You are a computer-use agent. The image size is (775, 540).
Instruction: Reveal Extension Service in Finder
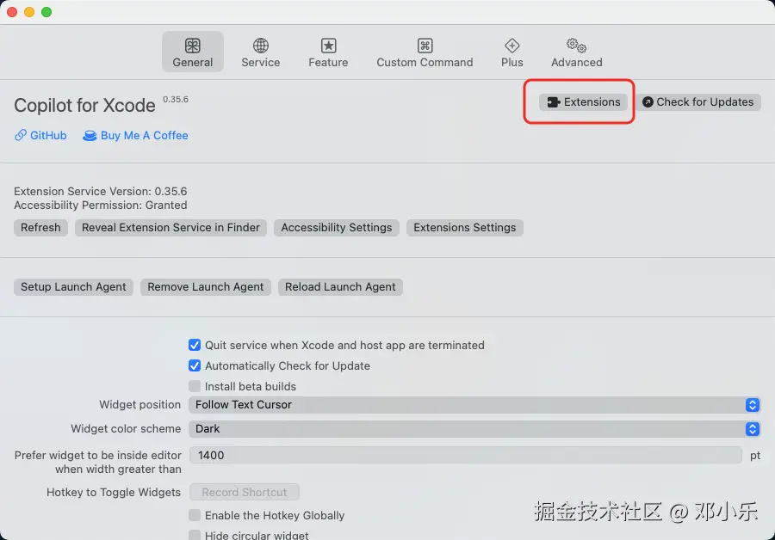coord(170,228)
